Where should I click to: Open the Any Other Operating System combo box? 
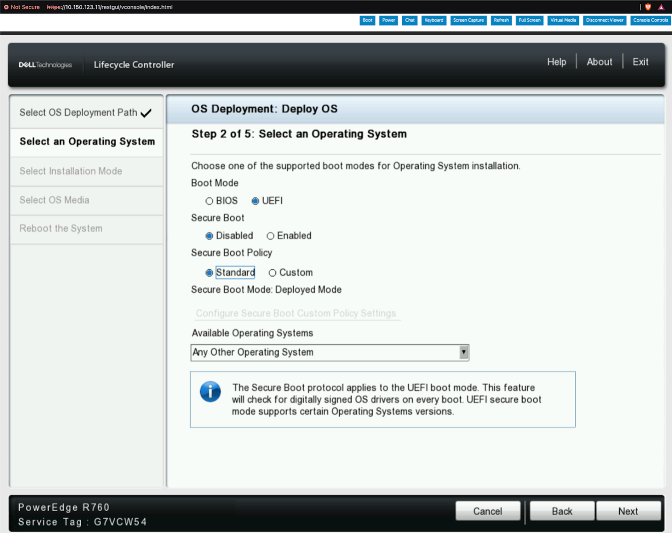tap(324, 352)
